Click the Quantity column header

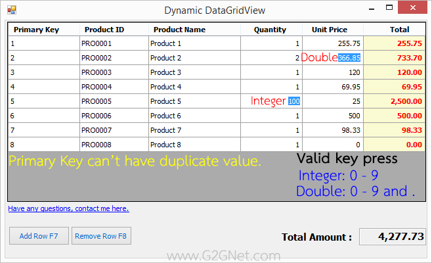[x=271, y=30]
